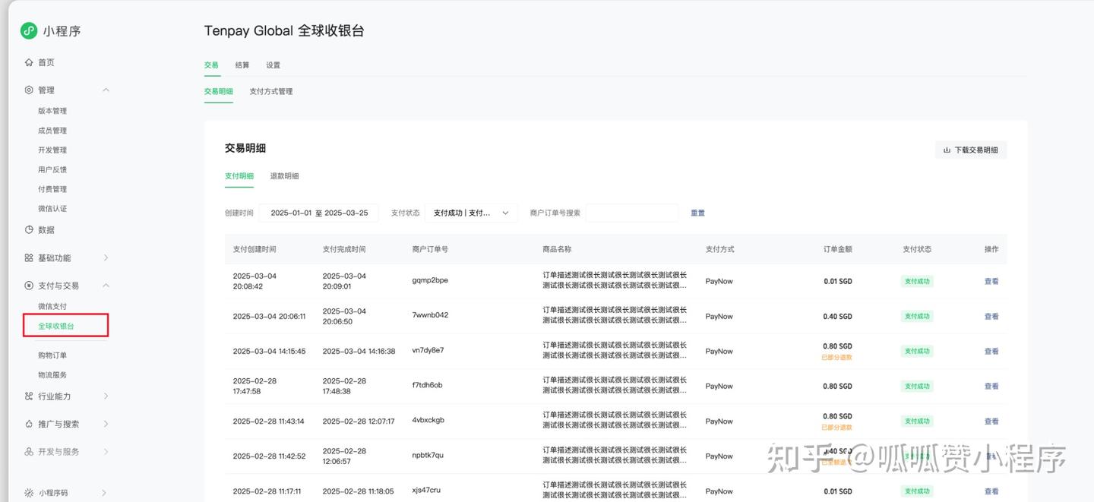Image resolution: width=1094 pixels, height=502 pixels.
Task: Switch to the 结算 tab
Action: (242, 65)
